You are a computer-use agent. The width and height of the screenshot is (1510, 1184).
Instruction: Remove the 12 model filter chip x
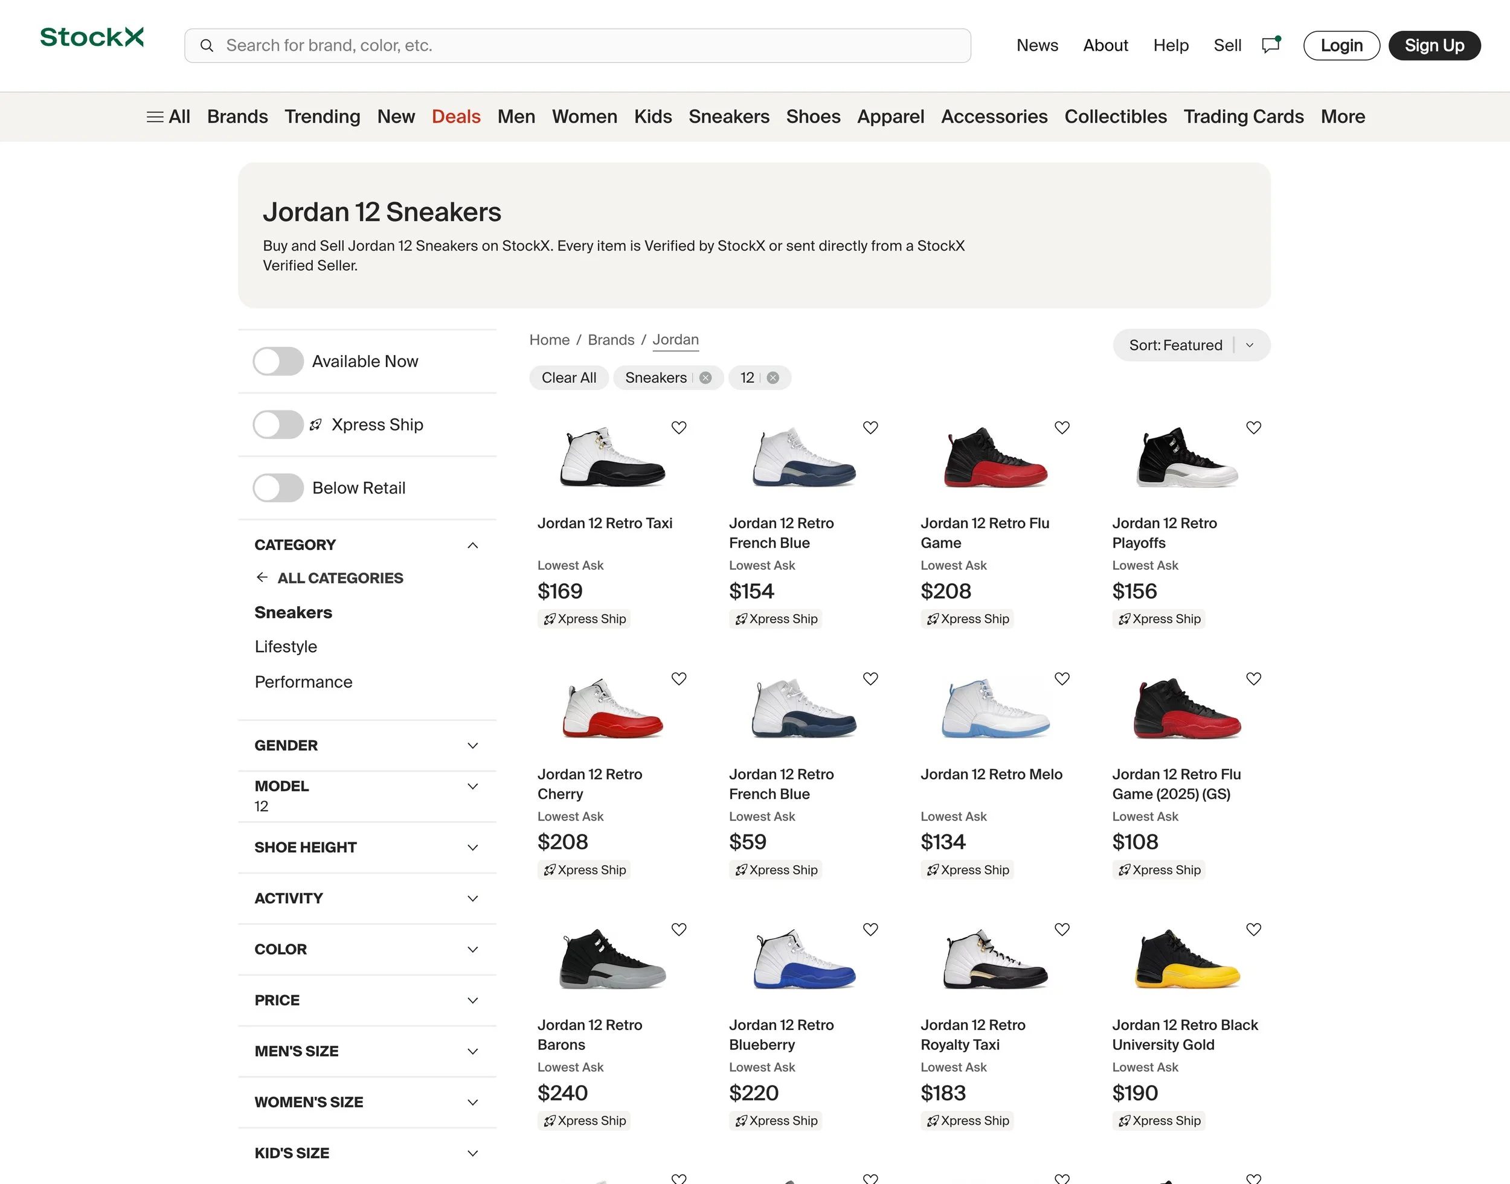773,378
